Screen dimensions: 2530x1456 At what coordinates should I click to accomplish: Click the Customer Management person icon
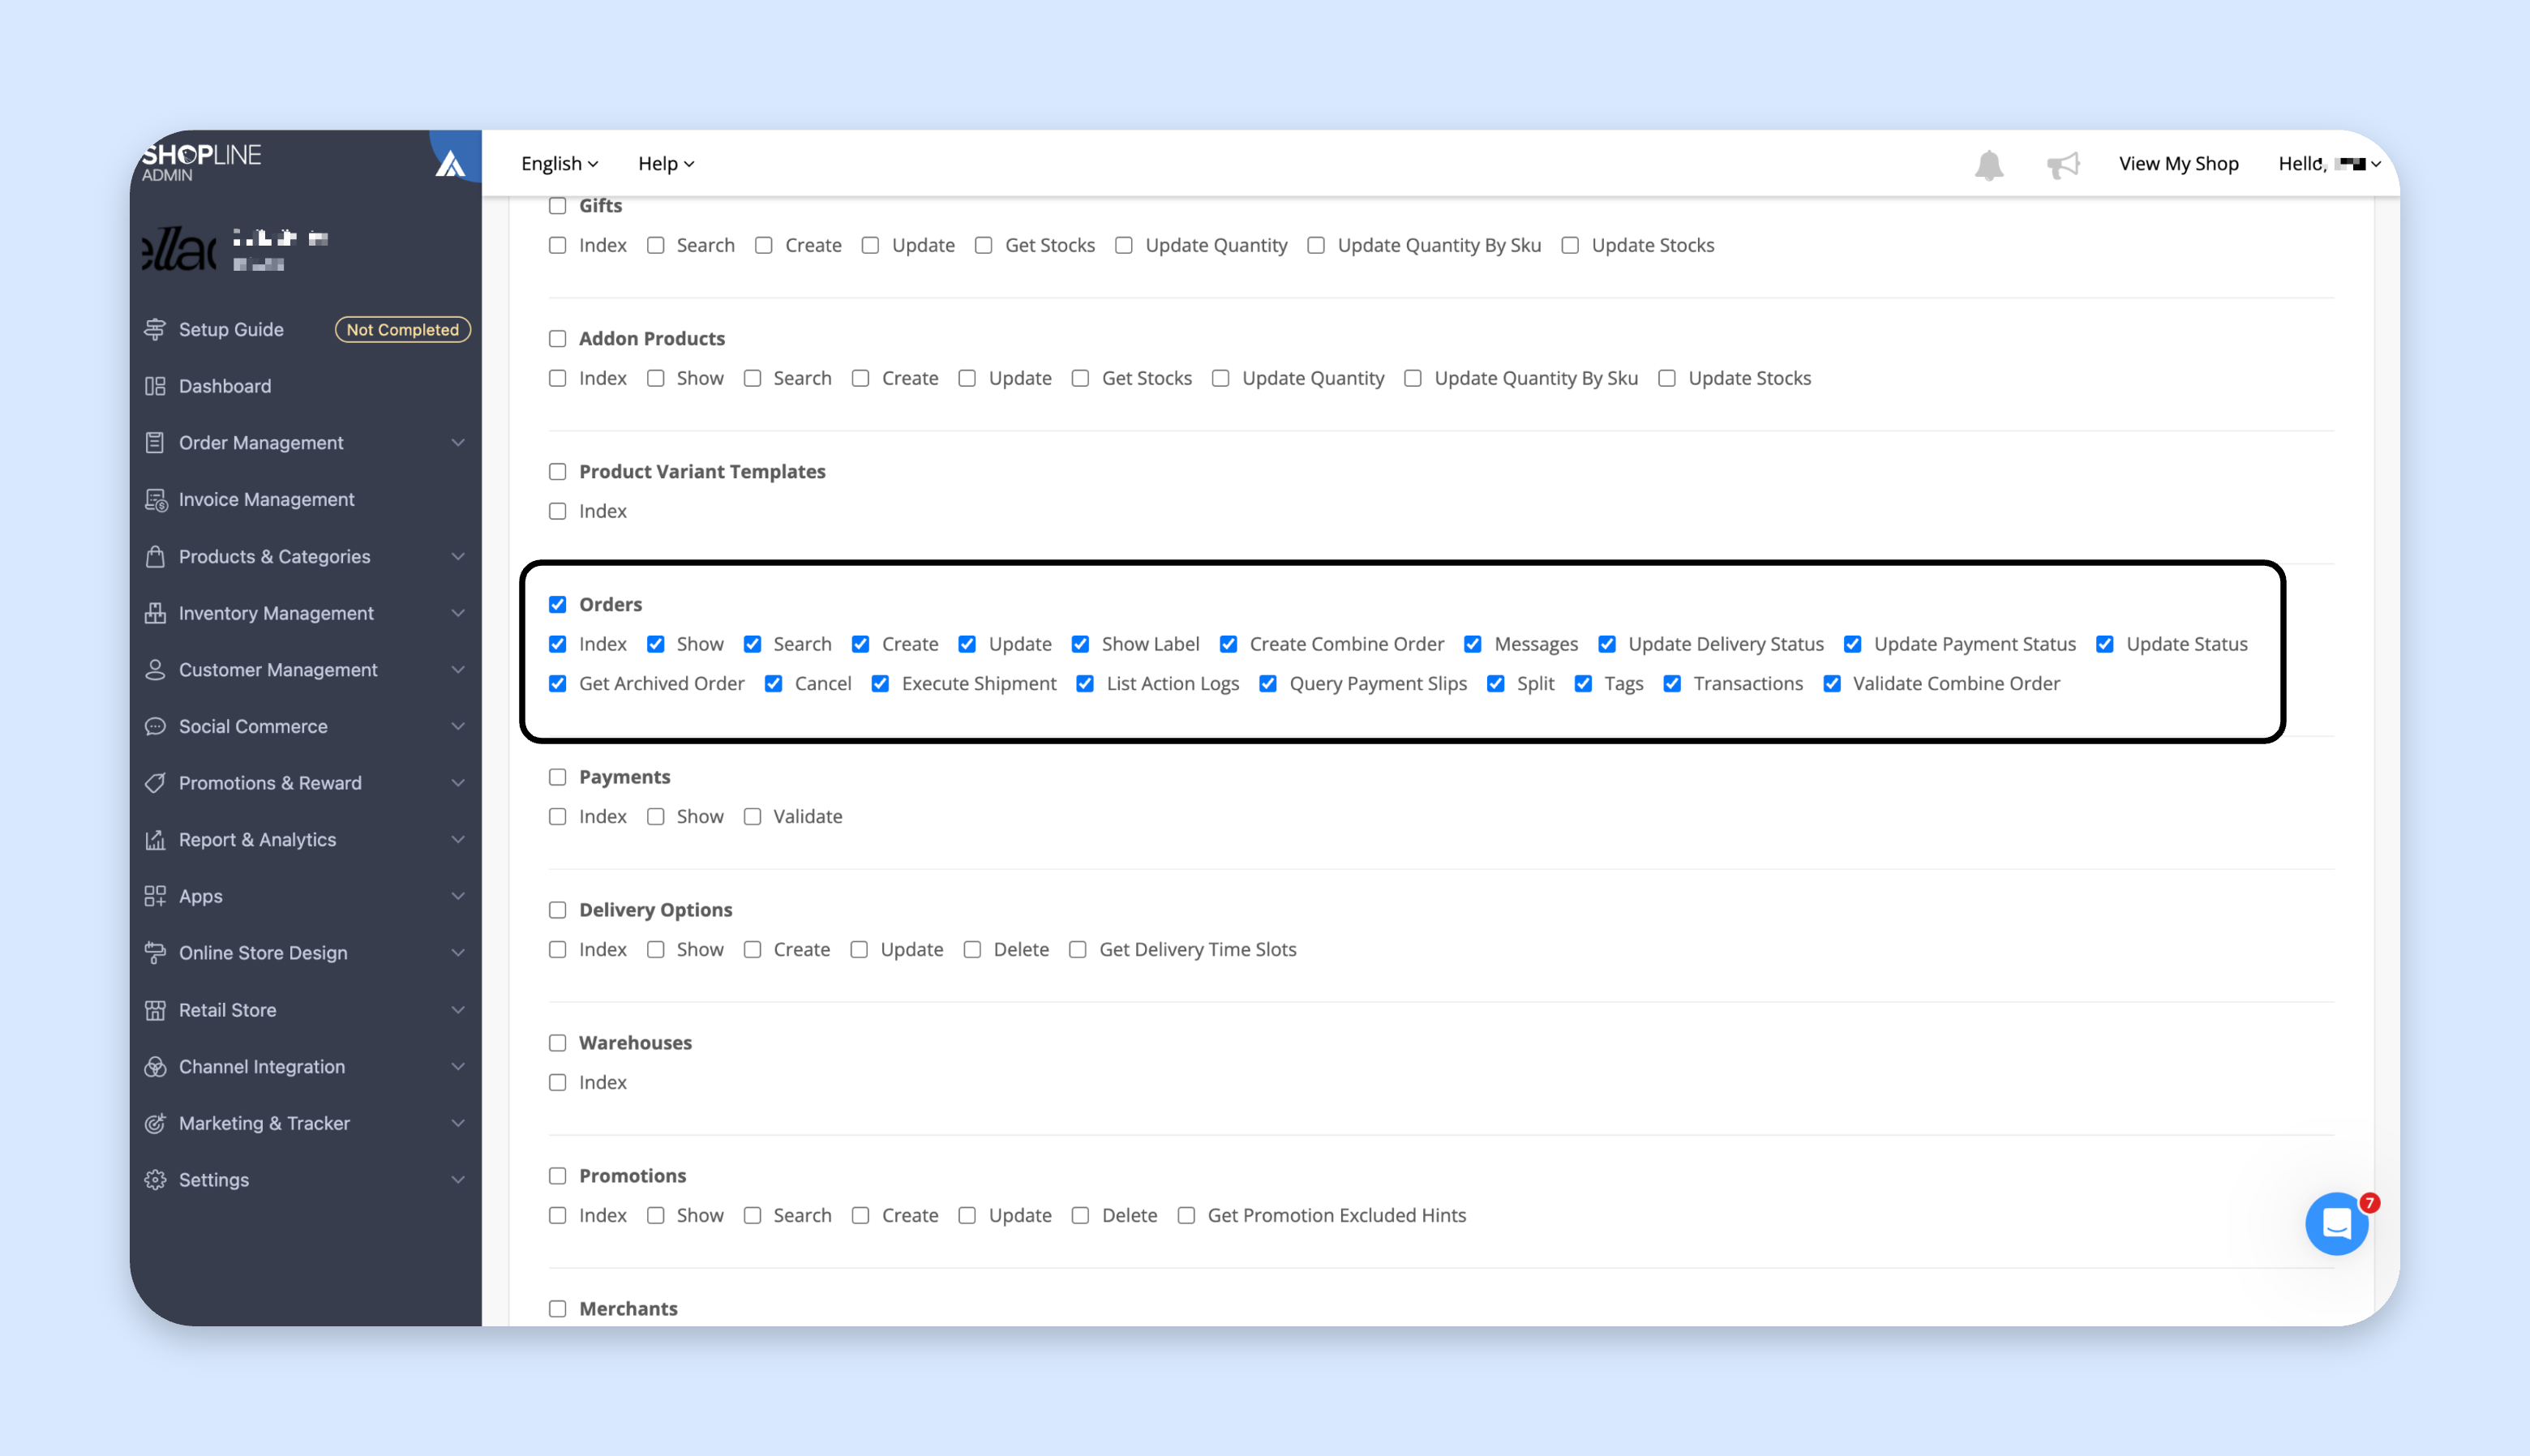(155, 670)
